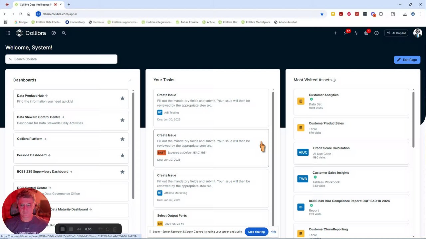Unfavorite Data Product Hub with its star
This screenshot has width=426, height=239.
[122, 99]
